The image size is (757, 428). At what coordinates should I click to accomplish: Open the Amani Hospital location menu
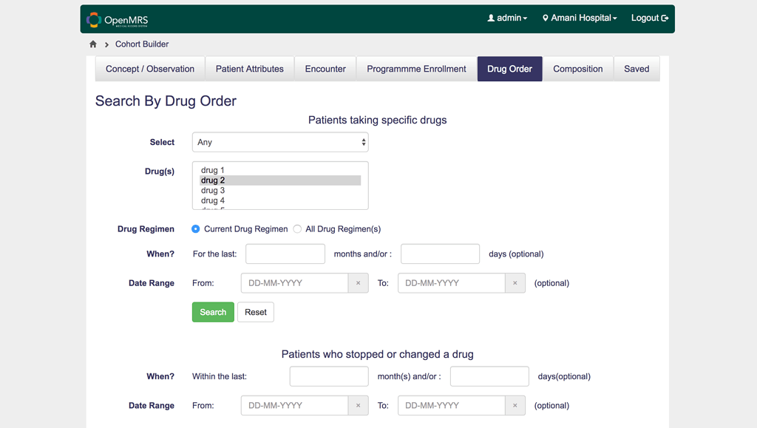[580, 18]
